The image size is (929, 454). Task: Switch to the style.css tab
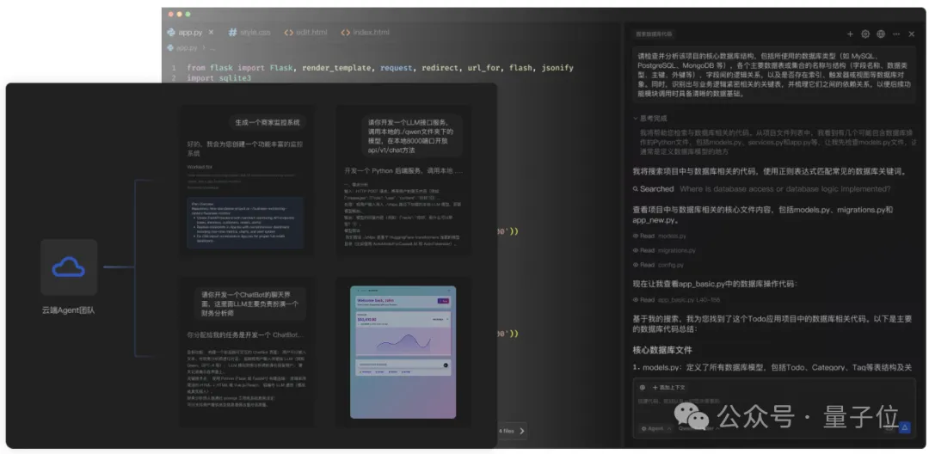[249, 32]
